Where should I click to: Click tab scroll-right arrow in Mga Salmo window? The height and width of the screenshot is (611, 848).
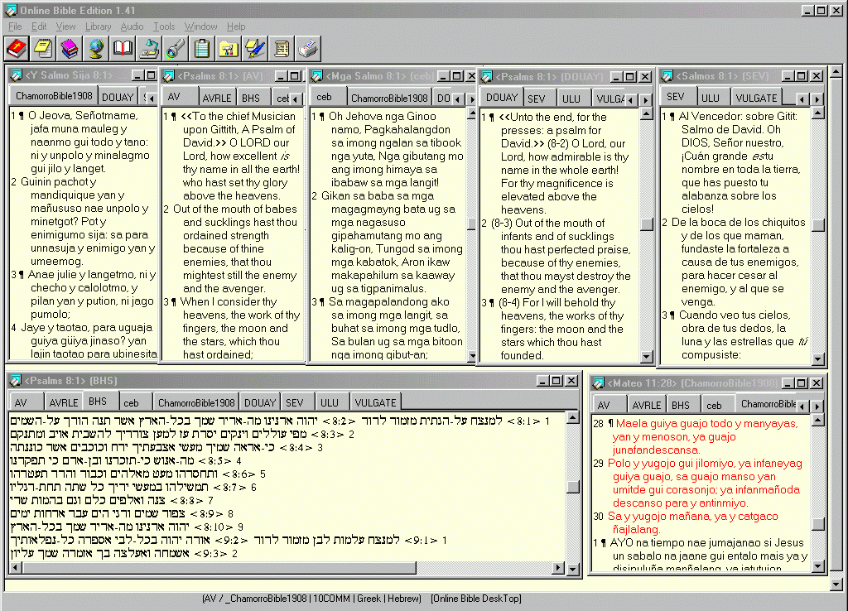[471, 99]
